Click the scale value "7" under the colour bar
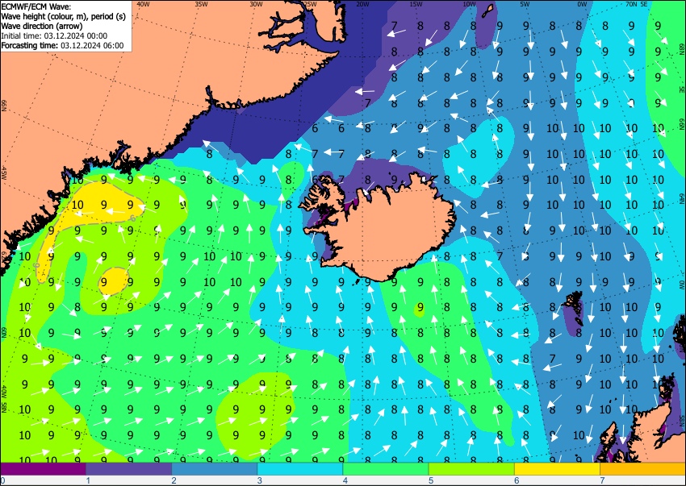686x486 pixels. pos(602,480)
